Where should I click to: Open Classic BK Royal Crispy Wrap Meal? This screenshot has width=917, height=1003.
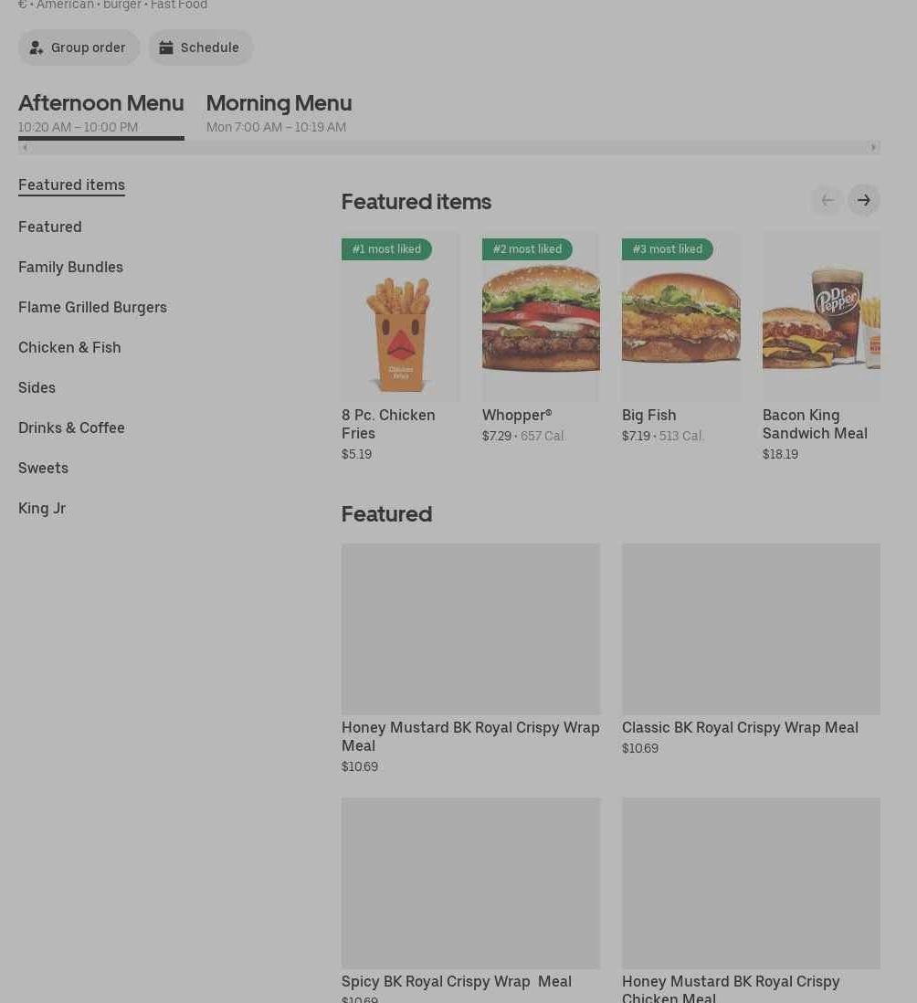(x=750, y=629)
